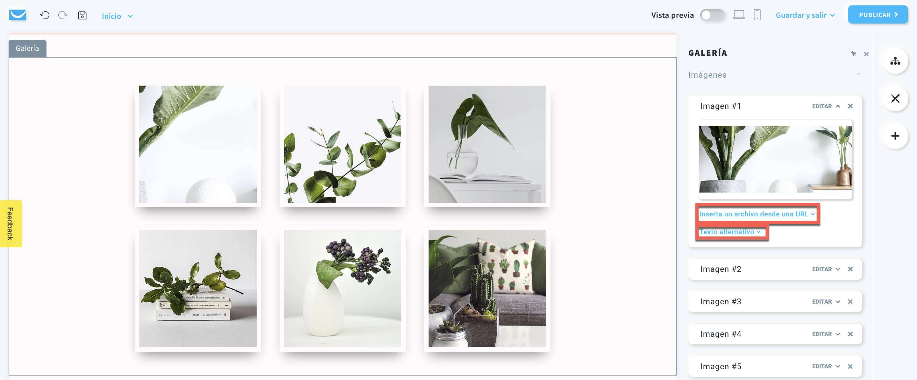Click the undo arrow icon
The width and height of the screenshot is (917, 380).
tap(45, 15)
